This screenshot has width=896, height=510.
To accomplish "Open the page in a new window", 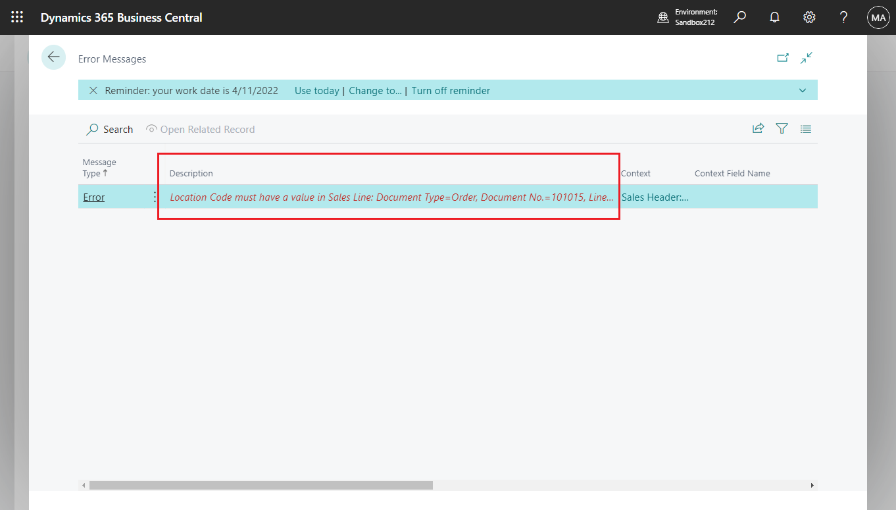I will click(783, 58).
